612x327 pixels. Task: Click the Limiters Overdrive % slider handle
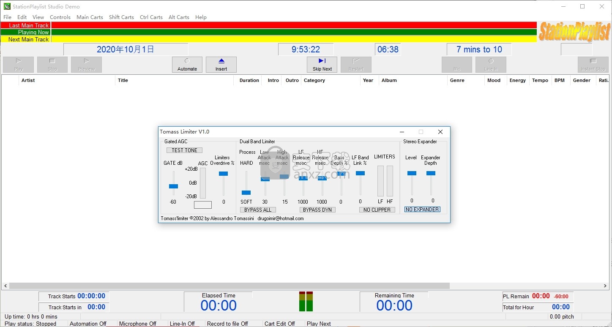(x=223, y=174)
